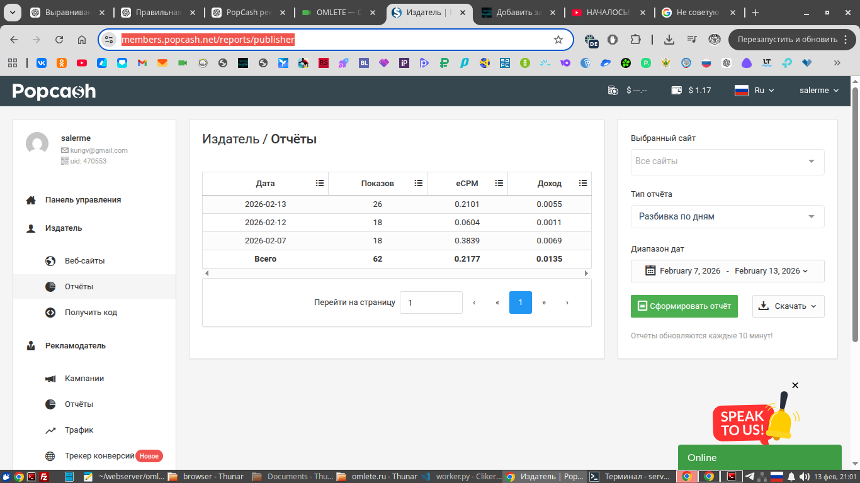Click the Перейти на страницу input field
860x483 pixels.
(x=431, y=303)
